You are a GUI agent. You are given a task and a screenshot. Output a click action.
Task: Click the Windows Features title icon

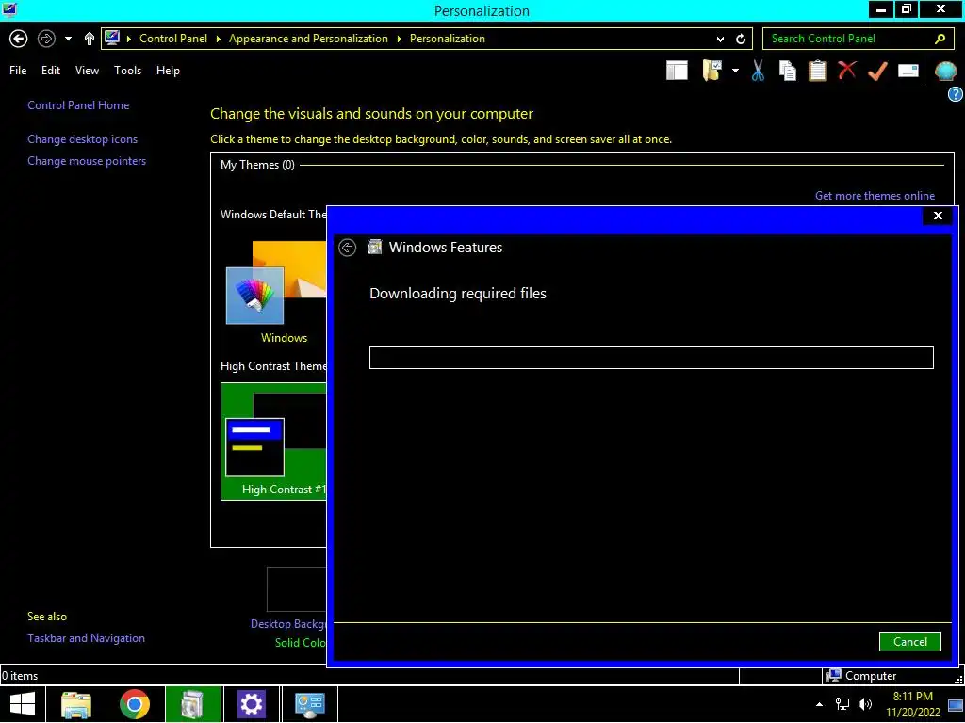coord(375,248)
